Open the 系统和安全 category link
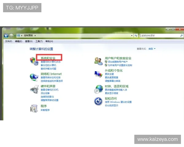The height and width of the screenshot is (147, 184). click(x=48, y=58)
